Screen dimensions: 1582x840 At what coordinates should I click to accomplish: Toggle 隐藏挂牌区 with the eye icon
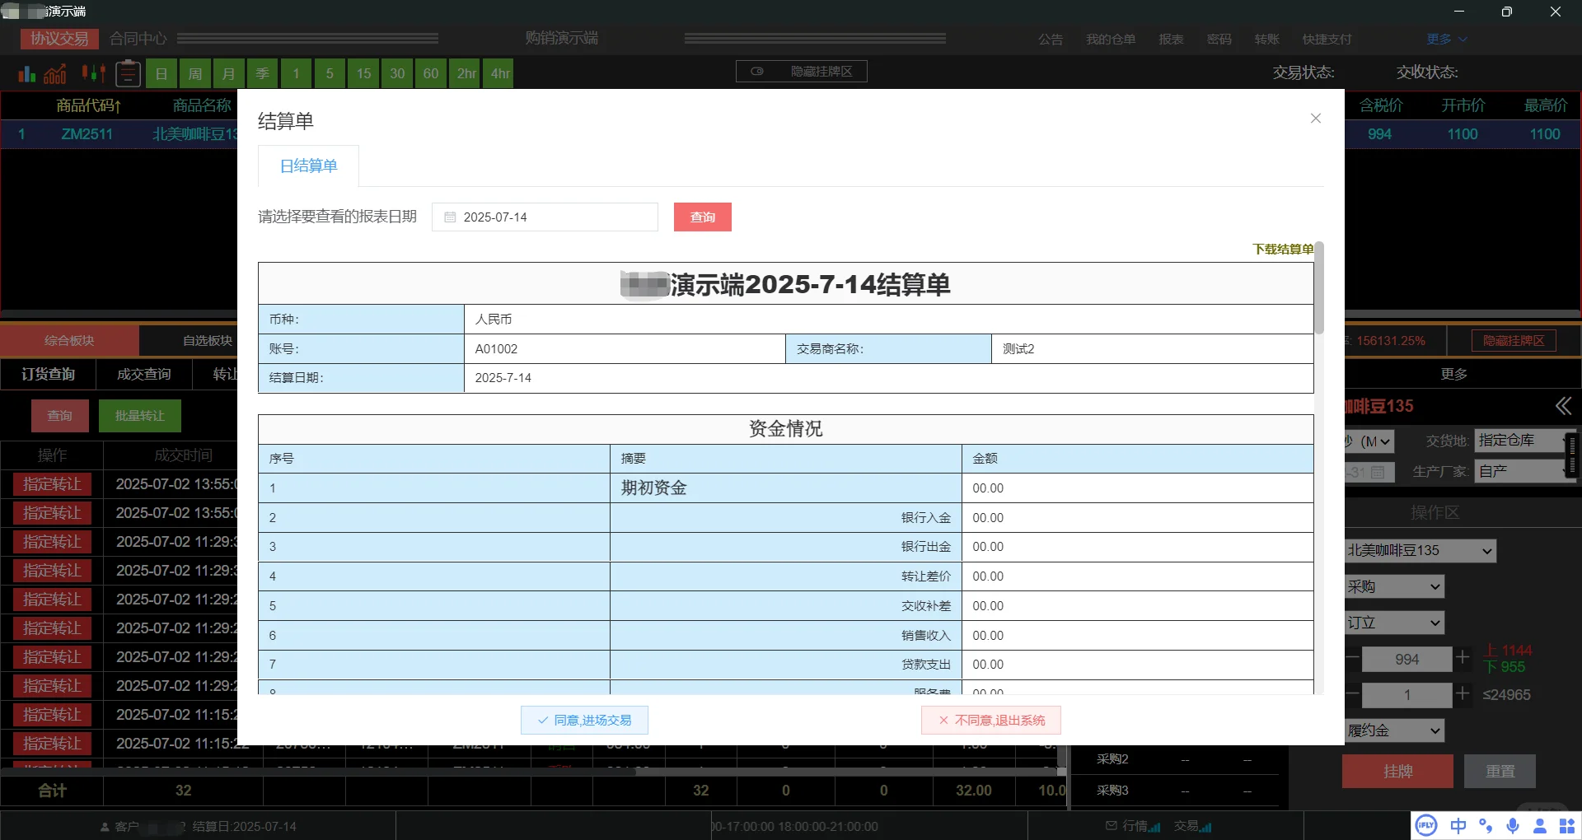758,71
